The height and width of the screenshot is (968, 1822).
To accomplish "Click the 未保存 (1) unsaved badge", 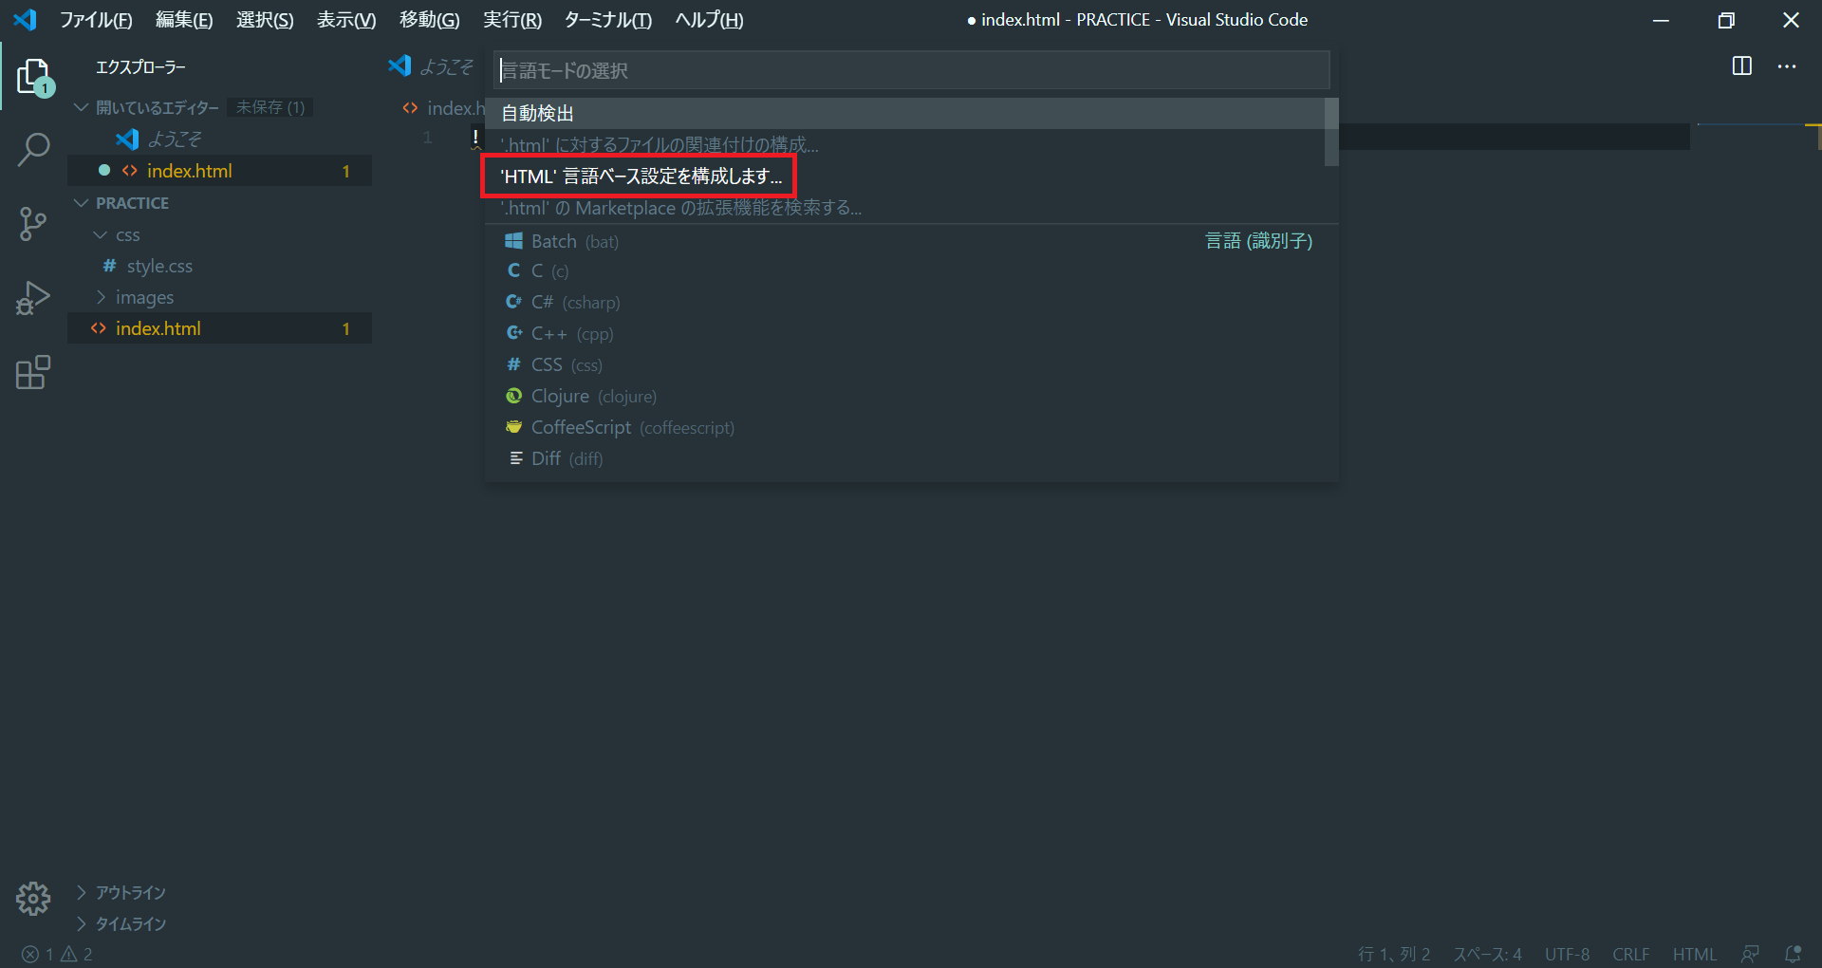I will pyautogui.click(x=270, y=107).
